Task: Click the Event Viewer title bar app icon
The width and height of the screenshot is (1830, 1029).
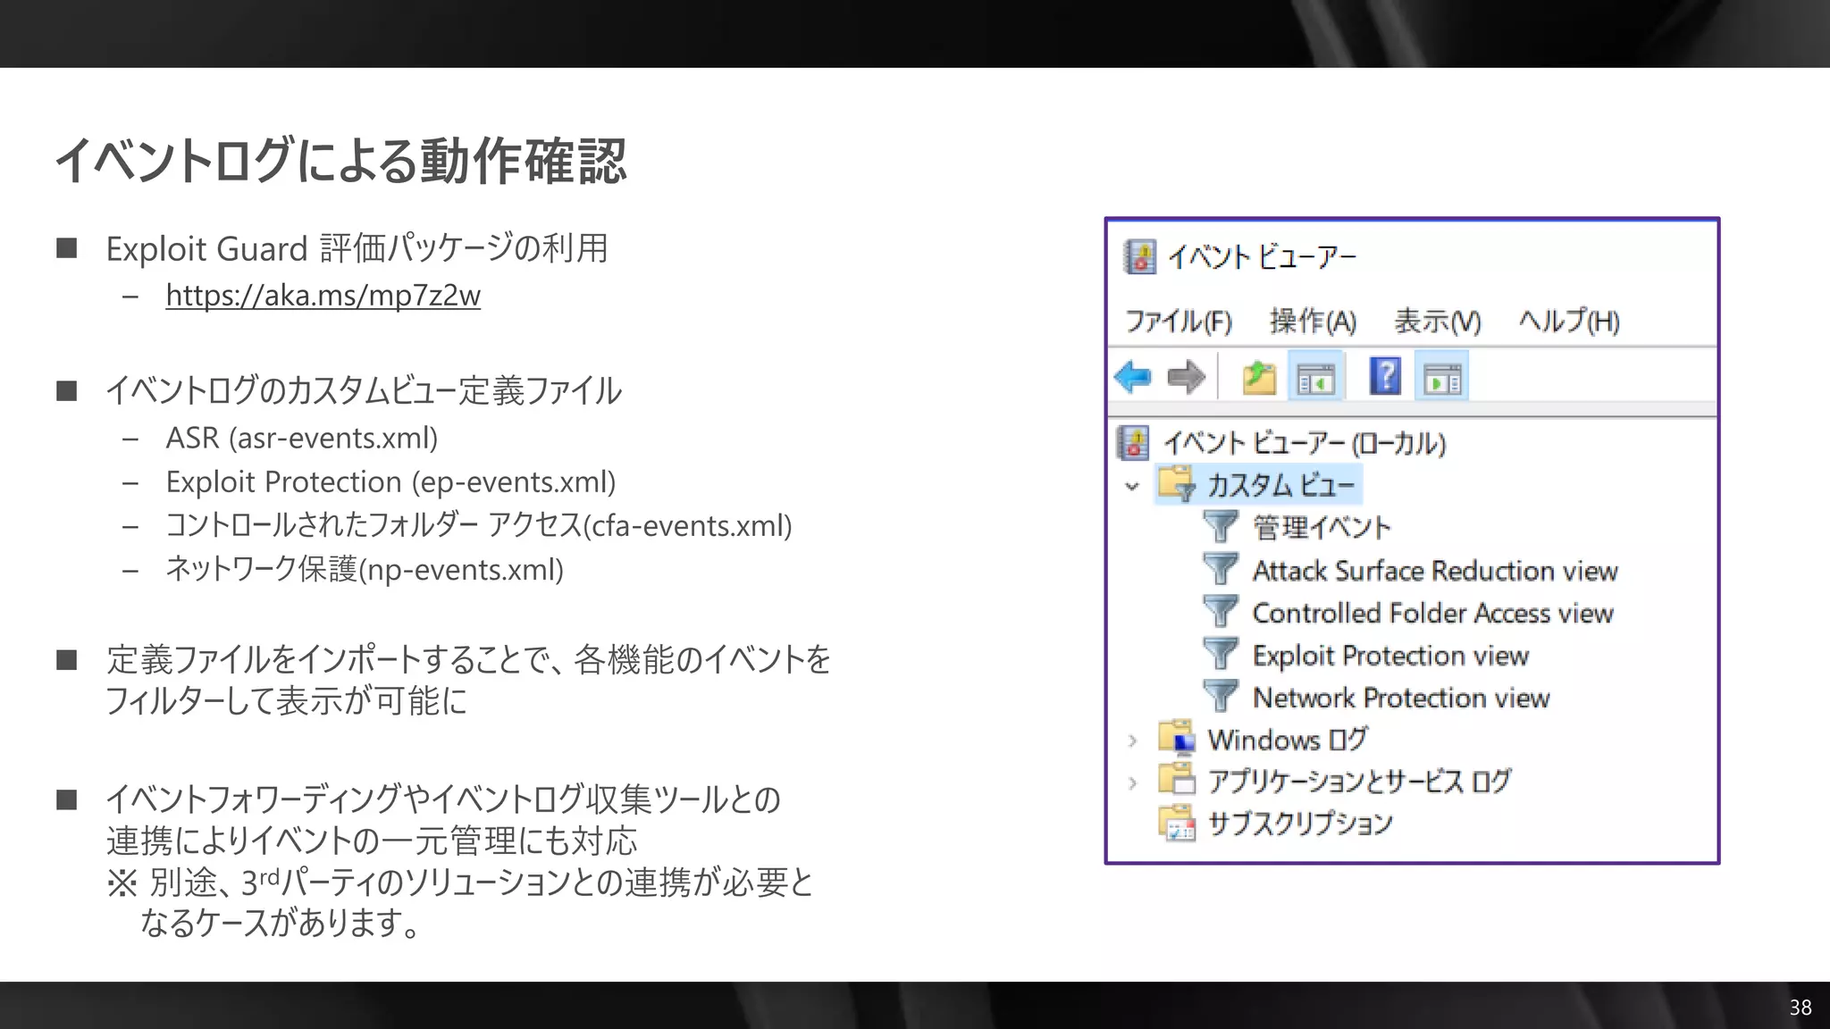Action: 1139,257
